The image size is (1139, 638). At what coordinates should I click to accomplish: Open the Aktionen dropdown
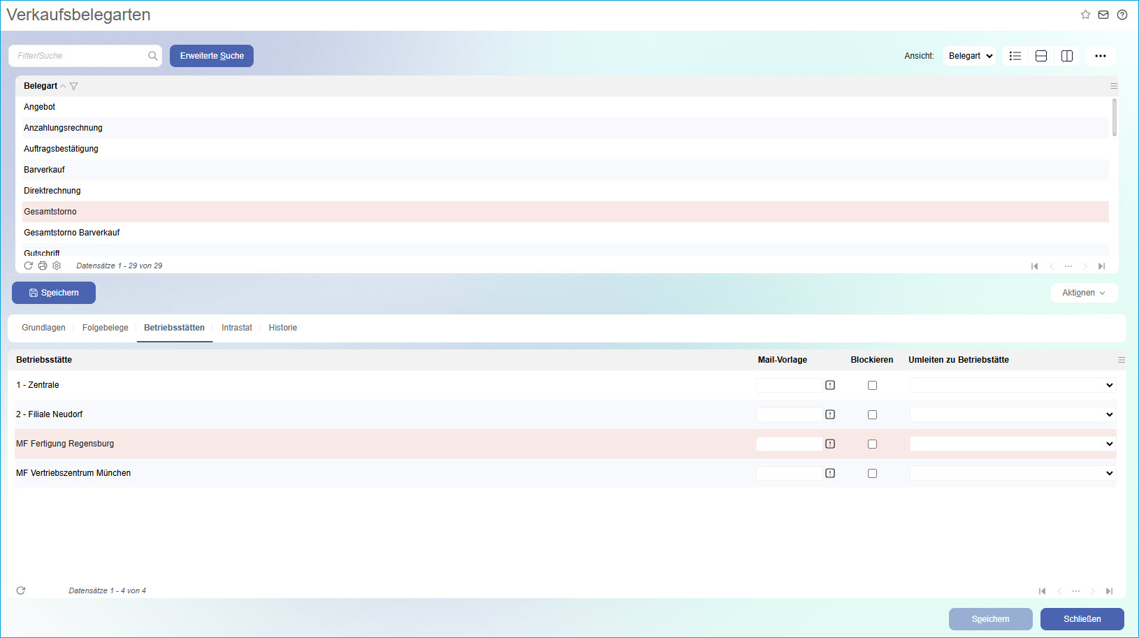[1084, 293]
